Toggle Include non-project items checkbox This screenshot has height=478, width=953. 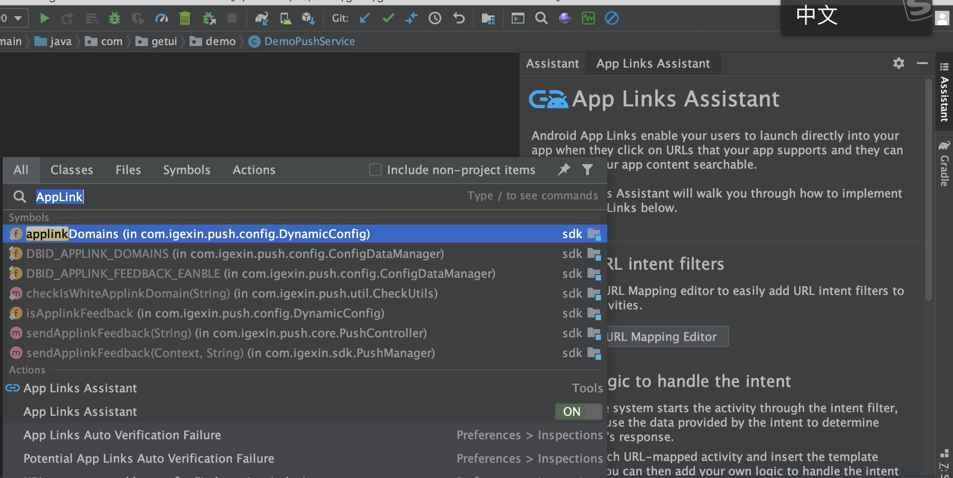click(375, 170)
